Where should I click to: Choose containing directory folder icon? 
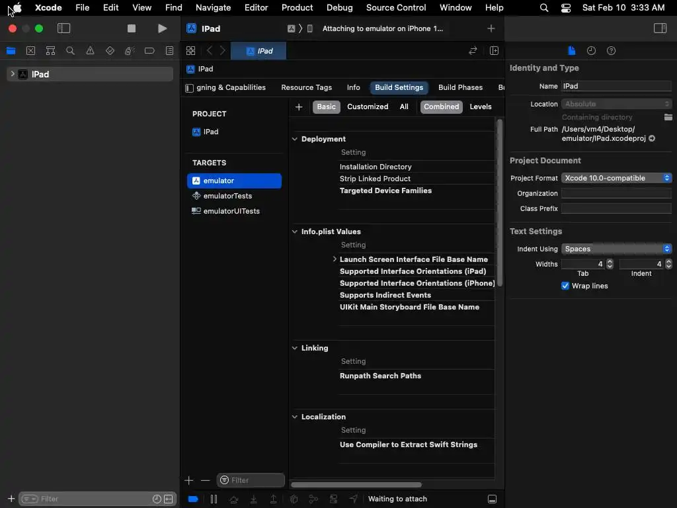point(668,117)
